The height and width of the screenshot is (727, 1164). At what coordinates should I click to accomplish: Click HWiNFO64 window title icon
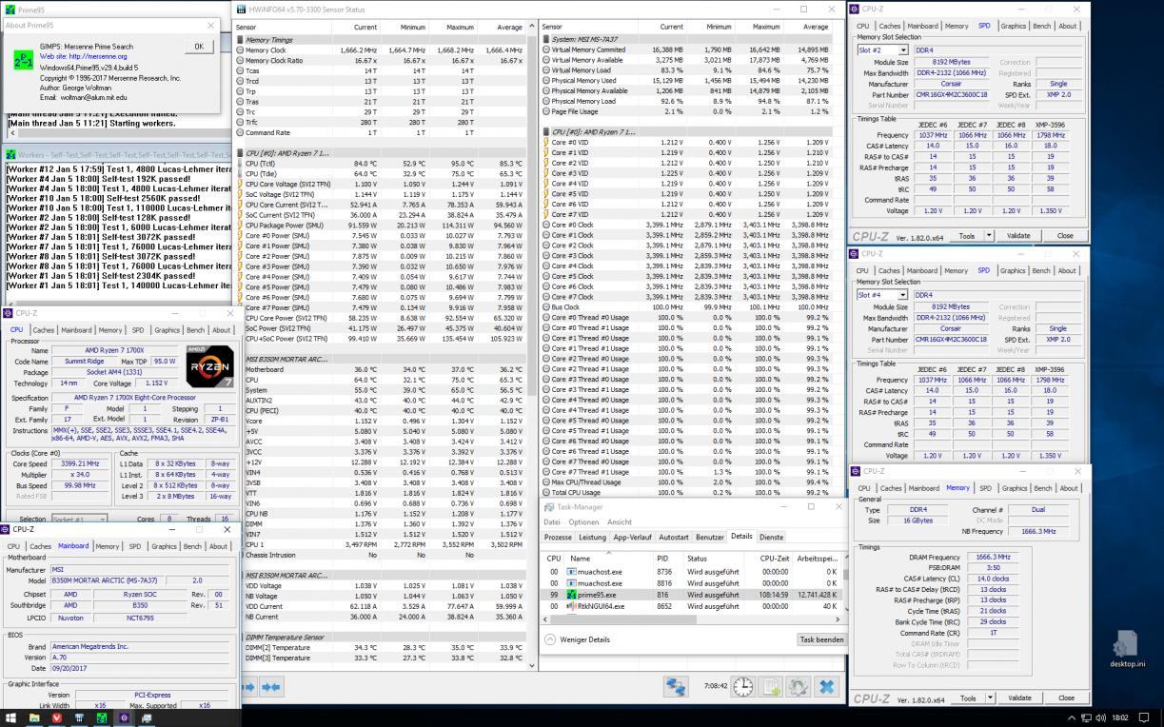pyautogui.click(x=240, y=9)
